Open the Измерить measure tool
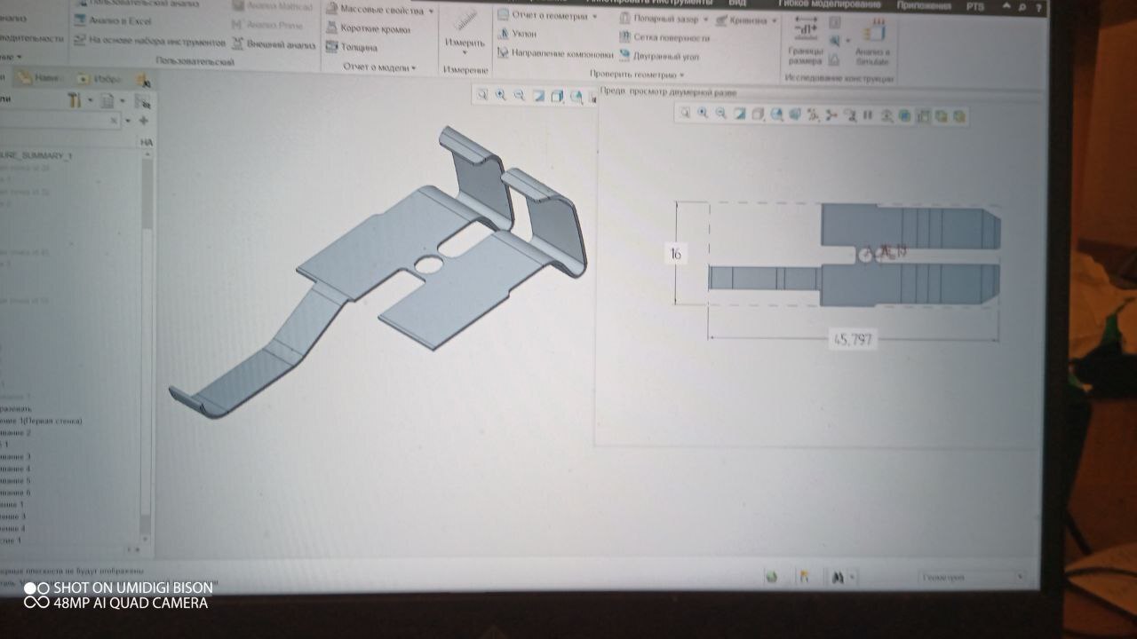The width and height of the screenshot is (1137, 639). pyautogui.click(x=465, y=30)
